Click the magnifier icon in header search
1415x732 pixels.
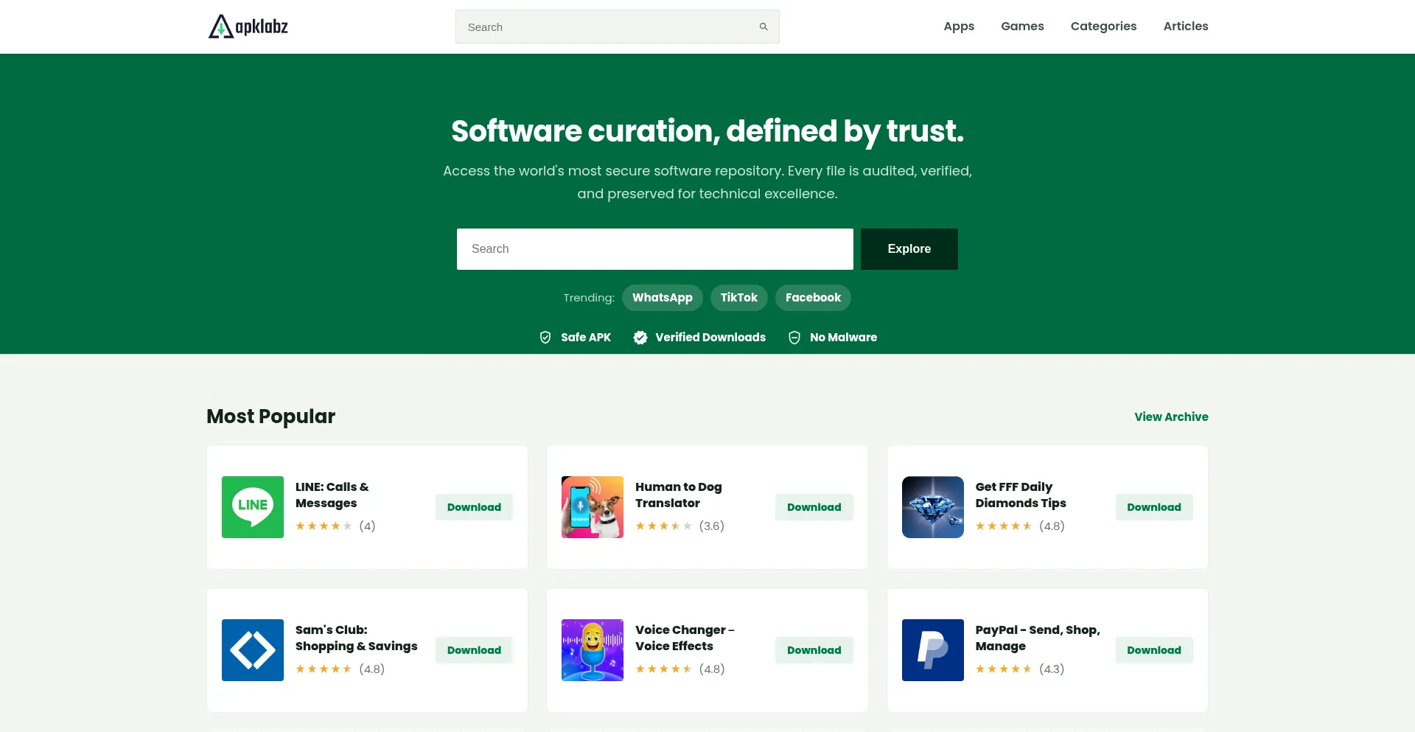[764, 27]
